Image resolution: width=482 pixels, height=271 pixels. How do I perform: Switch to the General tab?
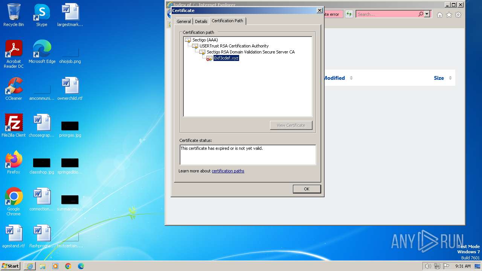pyautogui.click(x=183, y=21)
